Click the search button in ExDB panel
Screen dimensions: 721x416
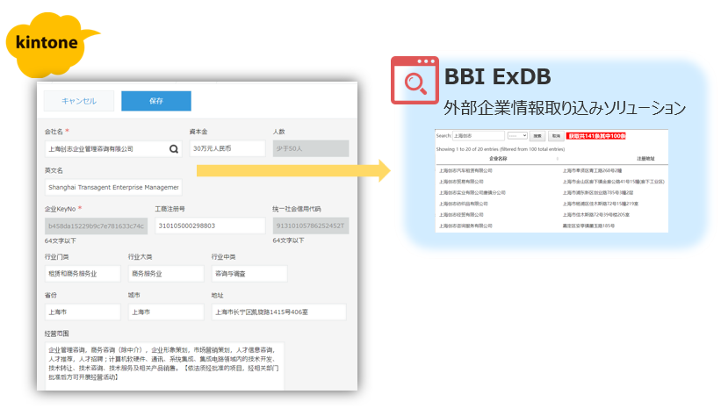pos(537,136)
